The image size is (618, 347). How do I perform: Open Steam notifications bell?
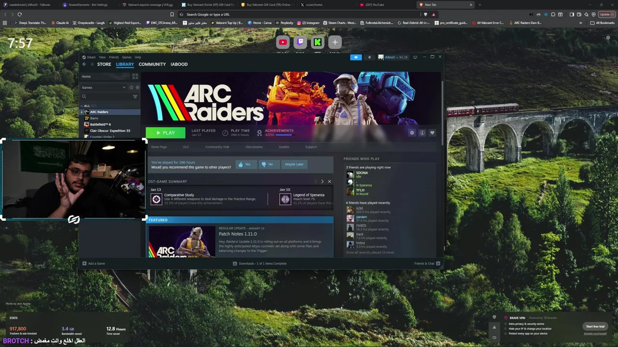tap(369, 57)
